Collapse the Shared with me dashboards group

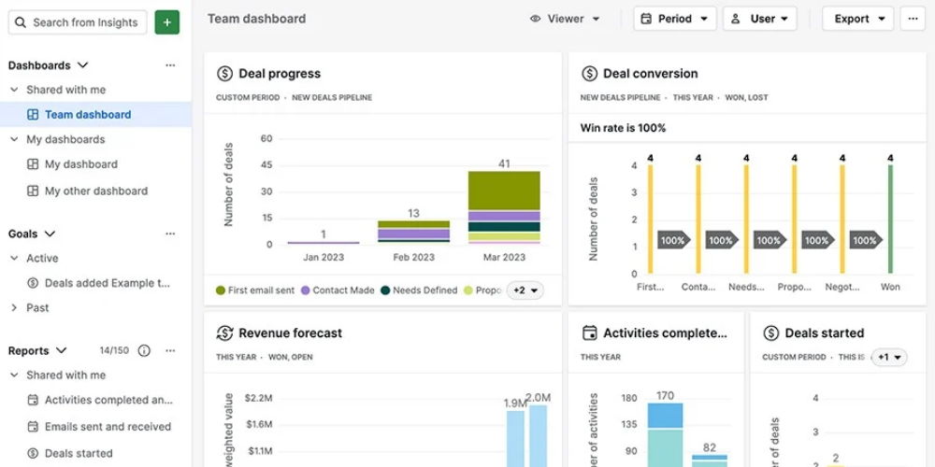tap(15, 91)
